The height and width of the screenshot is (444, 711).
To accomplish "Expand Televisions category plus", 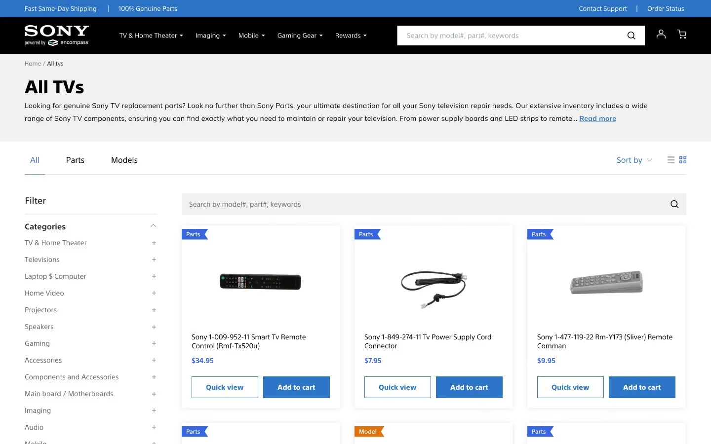I will point(154,259).
